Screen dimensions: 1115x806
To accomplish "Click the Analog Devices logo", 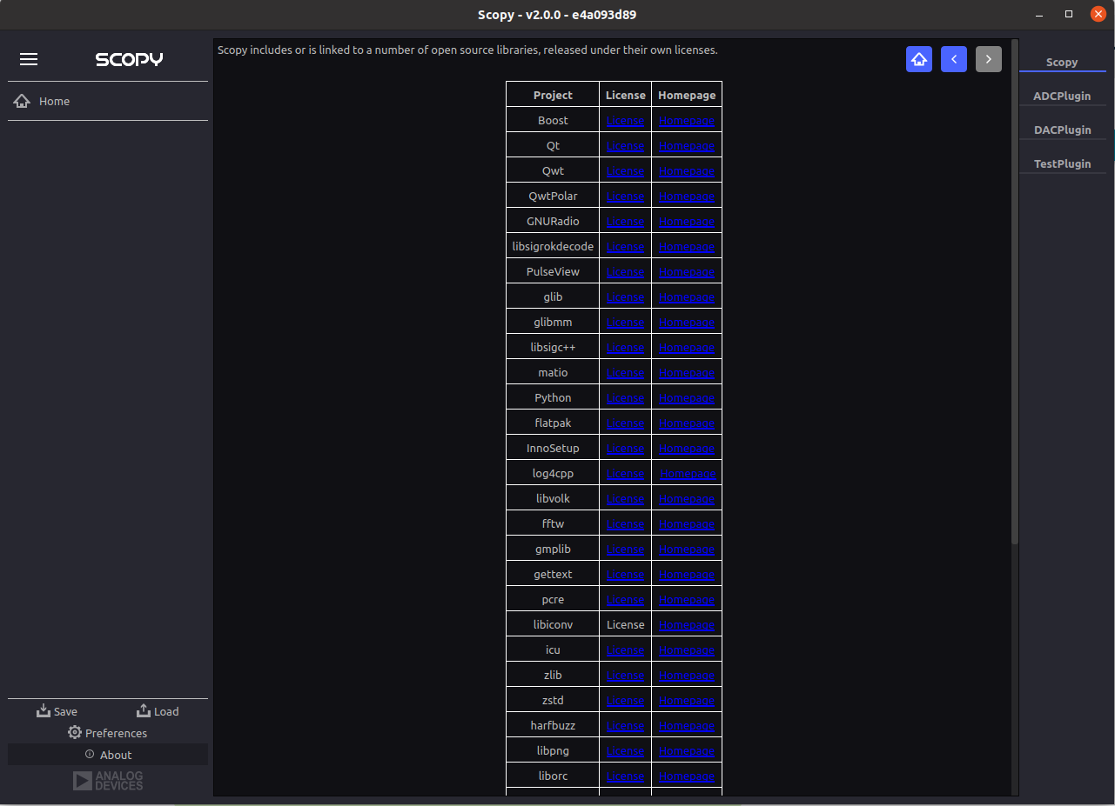I will [x=108, y=780].
